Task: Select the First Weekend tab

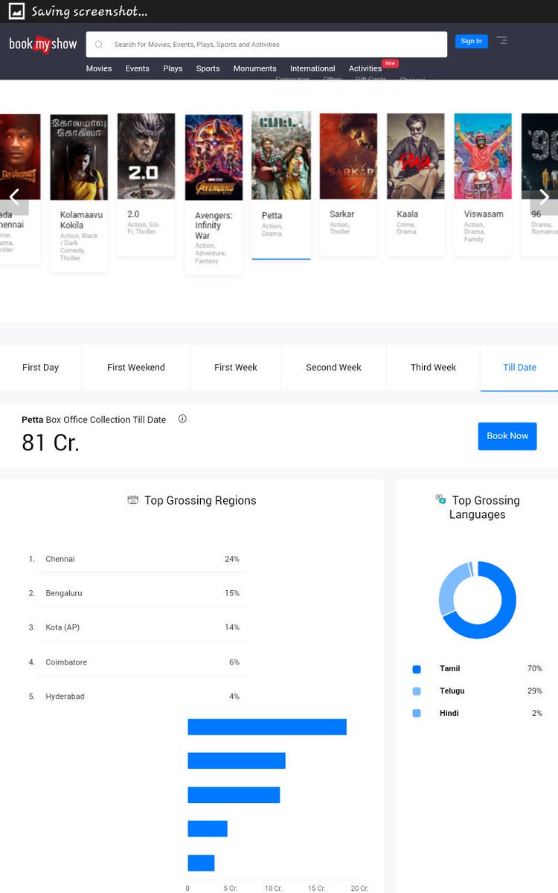Action: coord(136,368)
